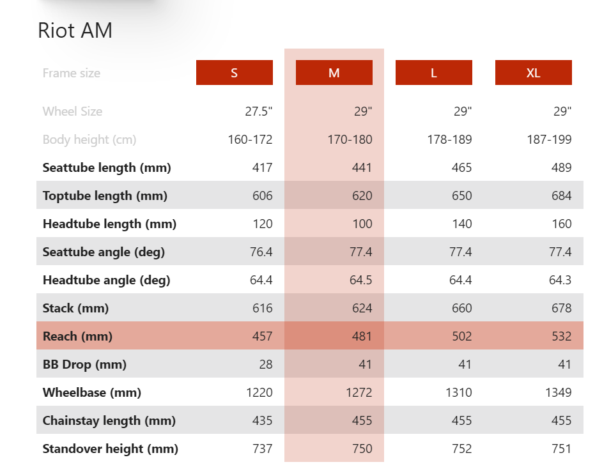Click the Stack (mm) row label

pos(75,308)
